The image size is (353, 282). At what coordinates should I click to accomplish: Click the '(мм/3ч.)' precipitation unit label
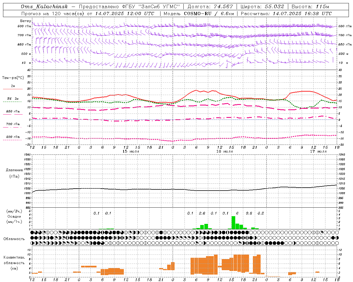(x=14, y=211)
